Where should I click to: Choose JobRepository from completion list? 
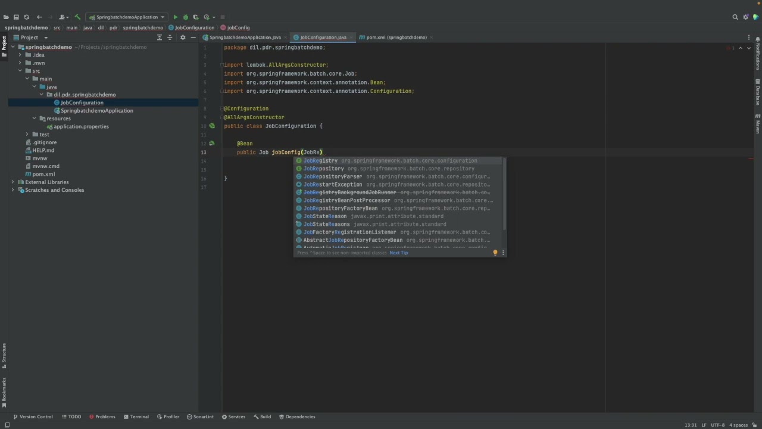pyautogui.click(x=399, y=169)
